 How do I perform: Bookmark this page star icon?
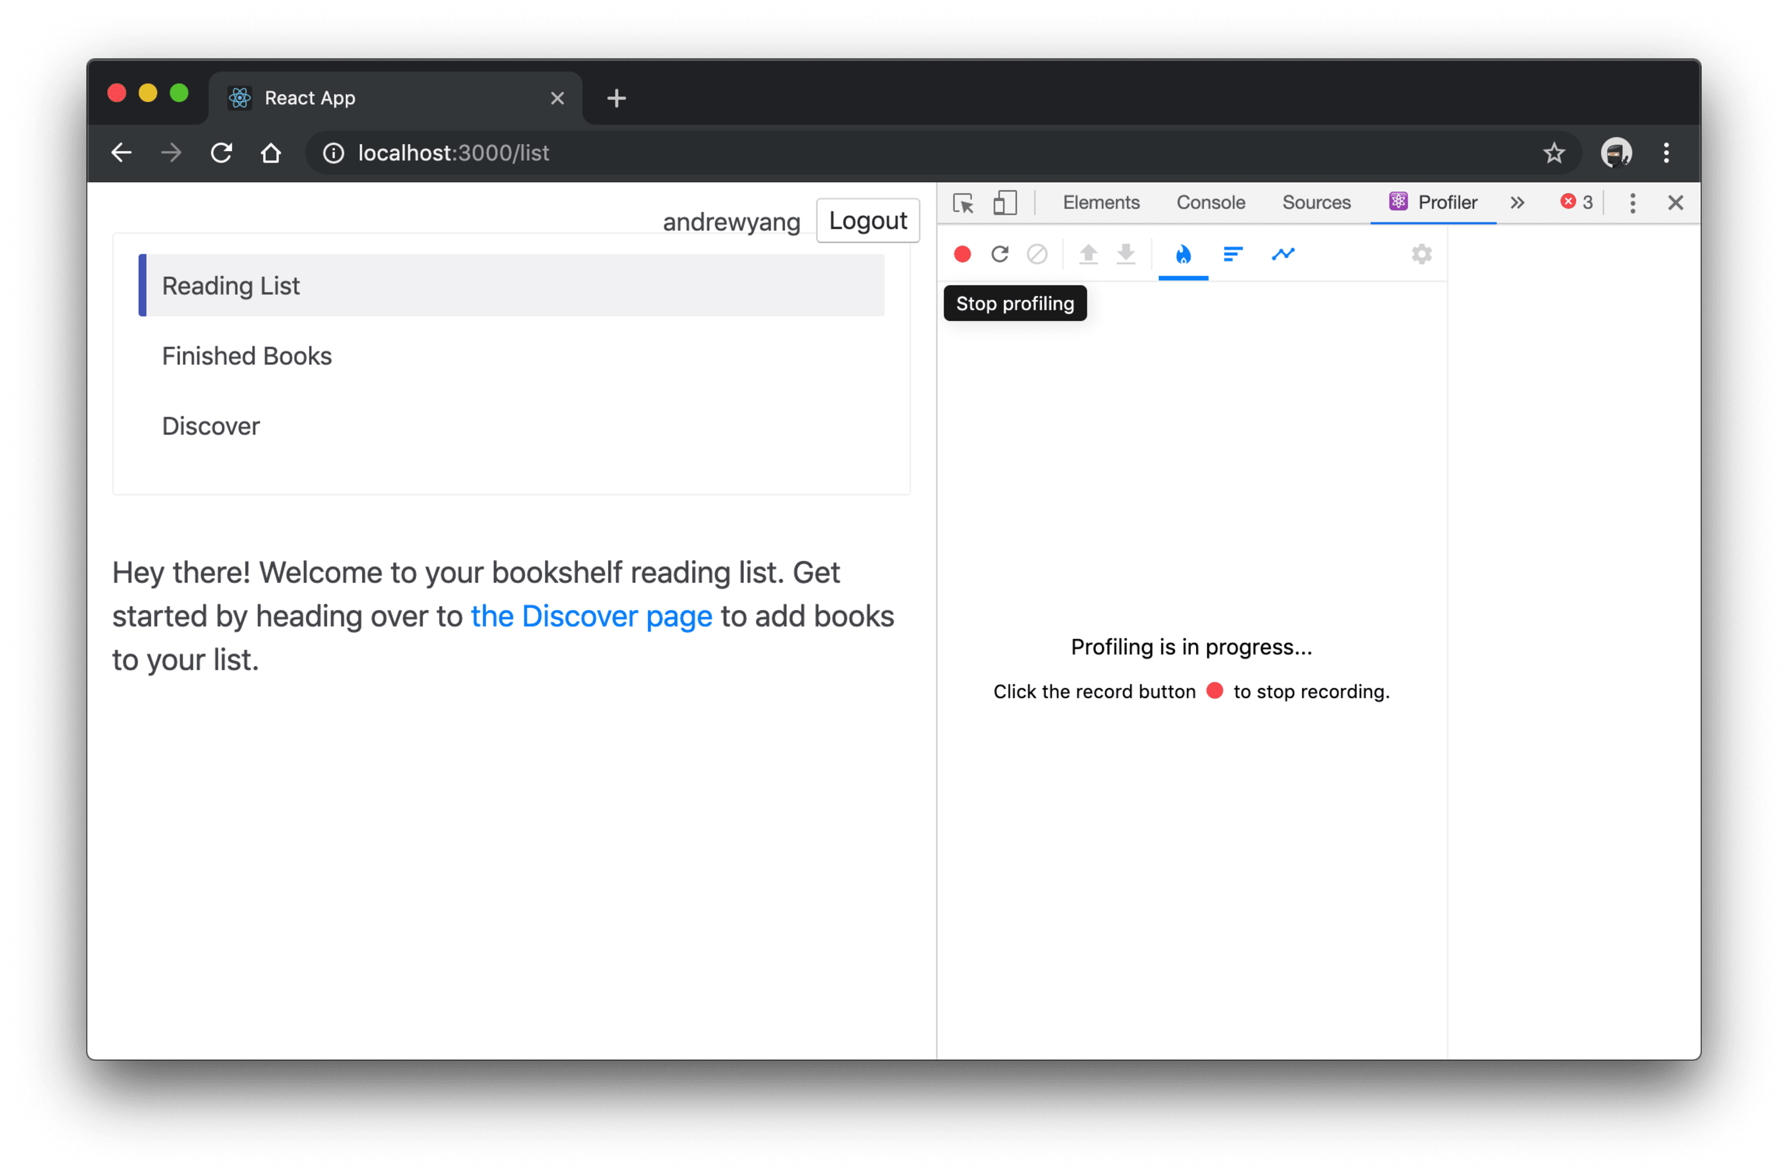pyautogui.click(x=1554, y=153)
